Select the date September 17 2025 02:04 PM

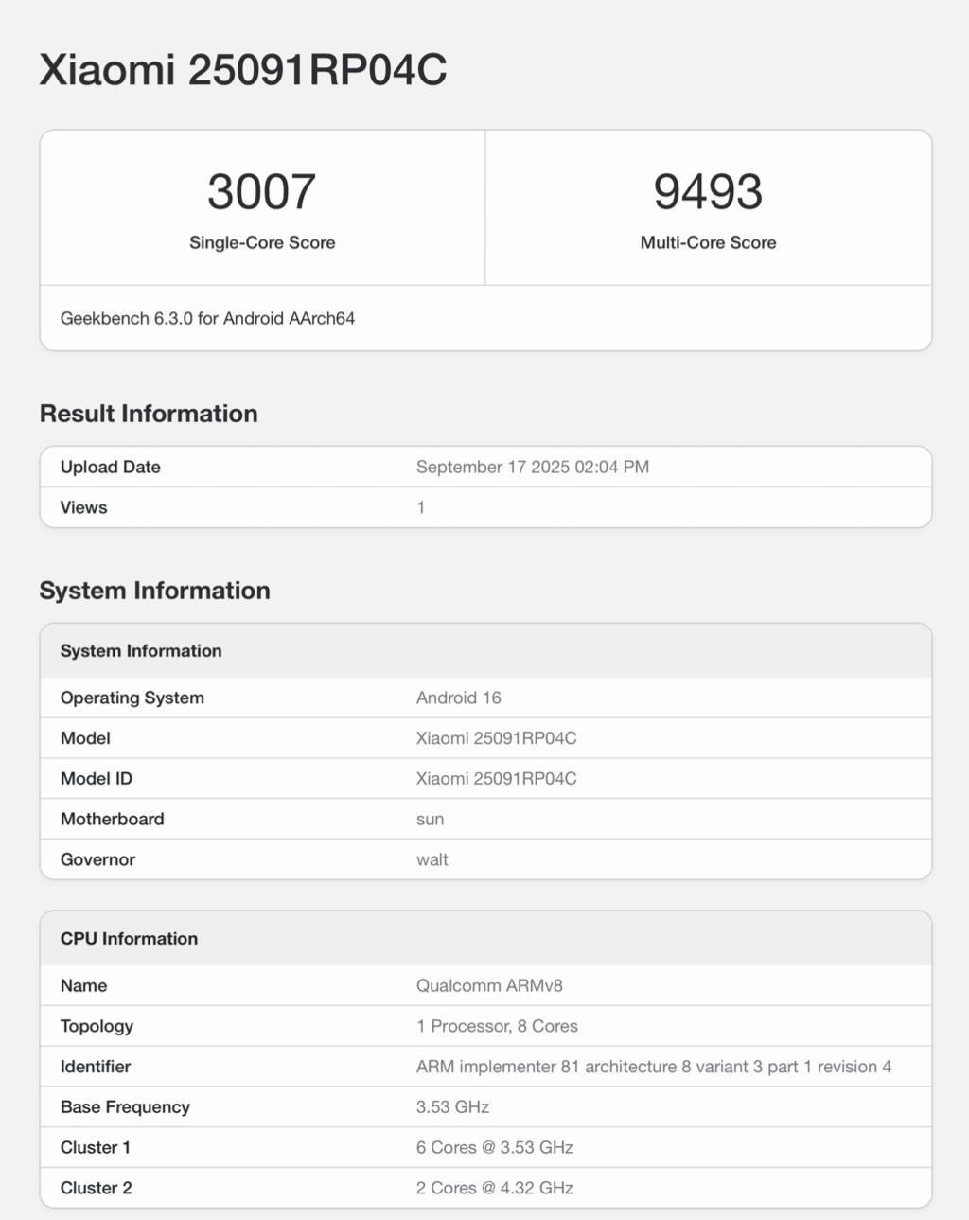(533, 467)
